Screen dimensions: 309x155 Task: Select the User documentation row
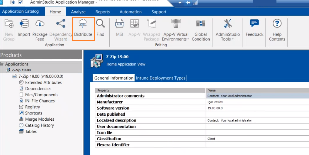coord(202,127)
